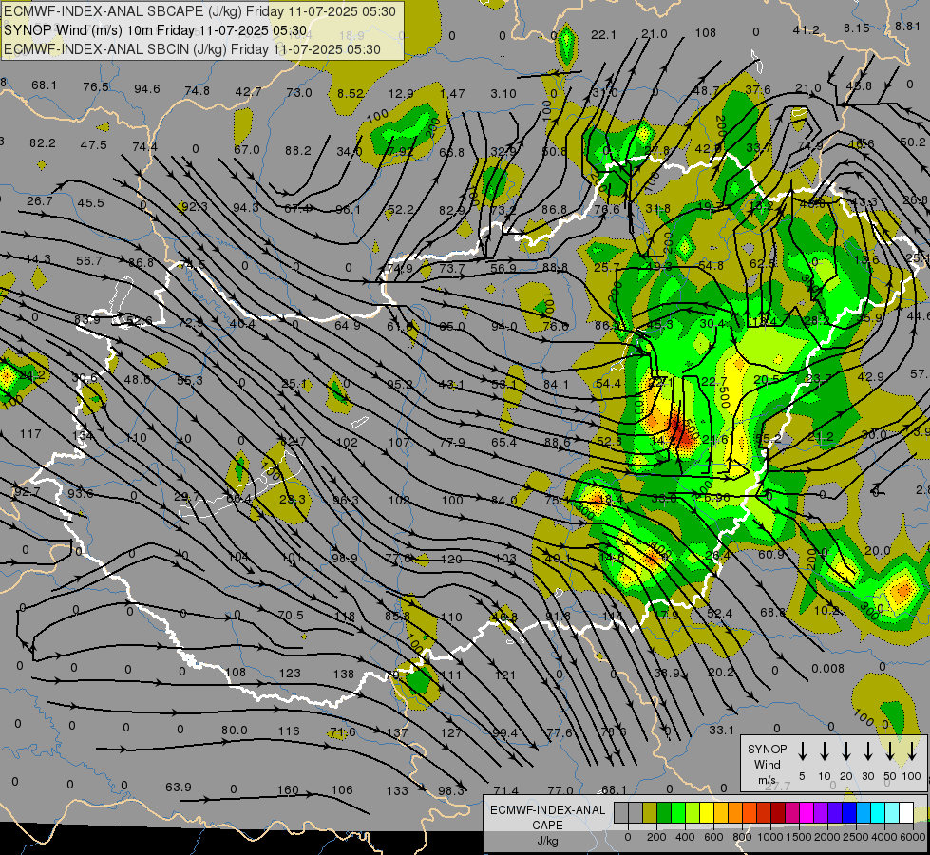Click the 22.1 value at the top
930x855 pixels.
pyautogui.click(x=603, y=35)
